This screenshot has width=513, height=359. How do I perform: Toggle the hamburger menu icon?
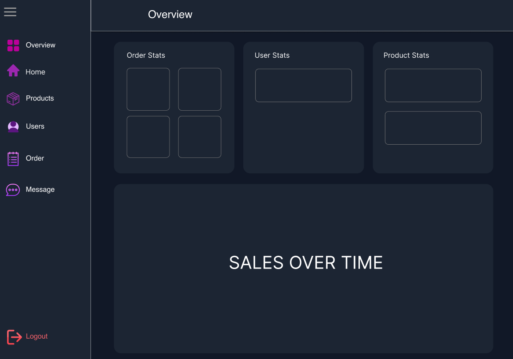click(x=10, y=12)
